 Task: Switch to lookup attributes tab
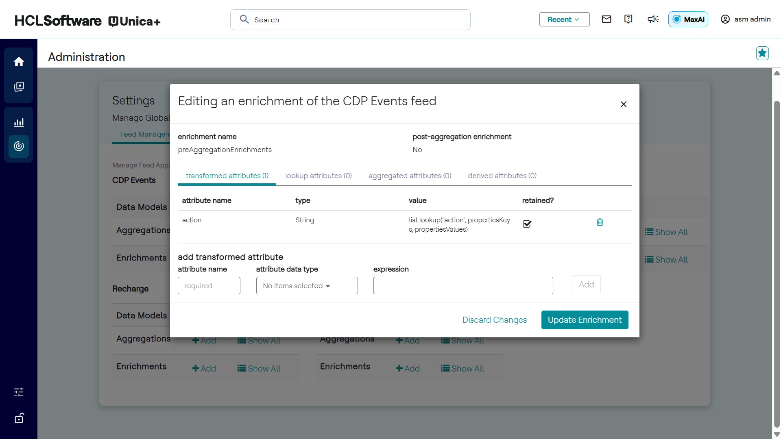pos(318,176)
